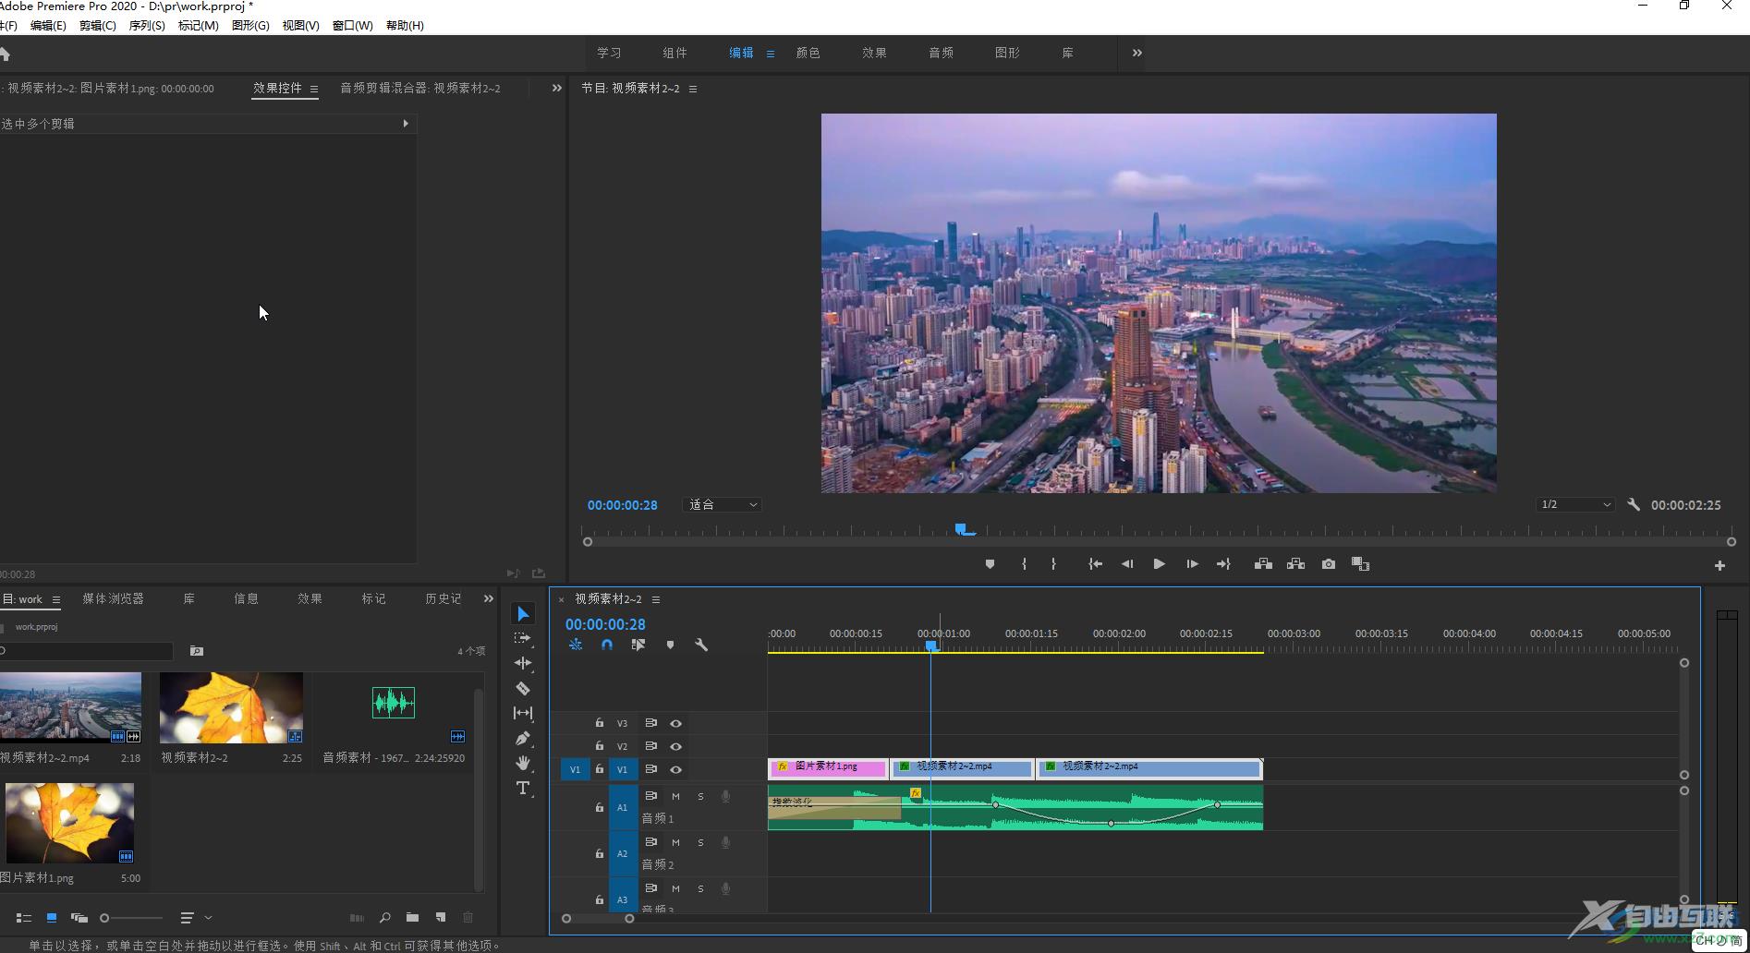This screenshot has height=953, width=1750.
Task: Select the Track Select Forward tool
Action: tap(523, 638)
